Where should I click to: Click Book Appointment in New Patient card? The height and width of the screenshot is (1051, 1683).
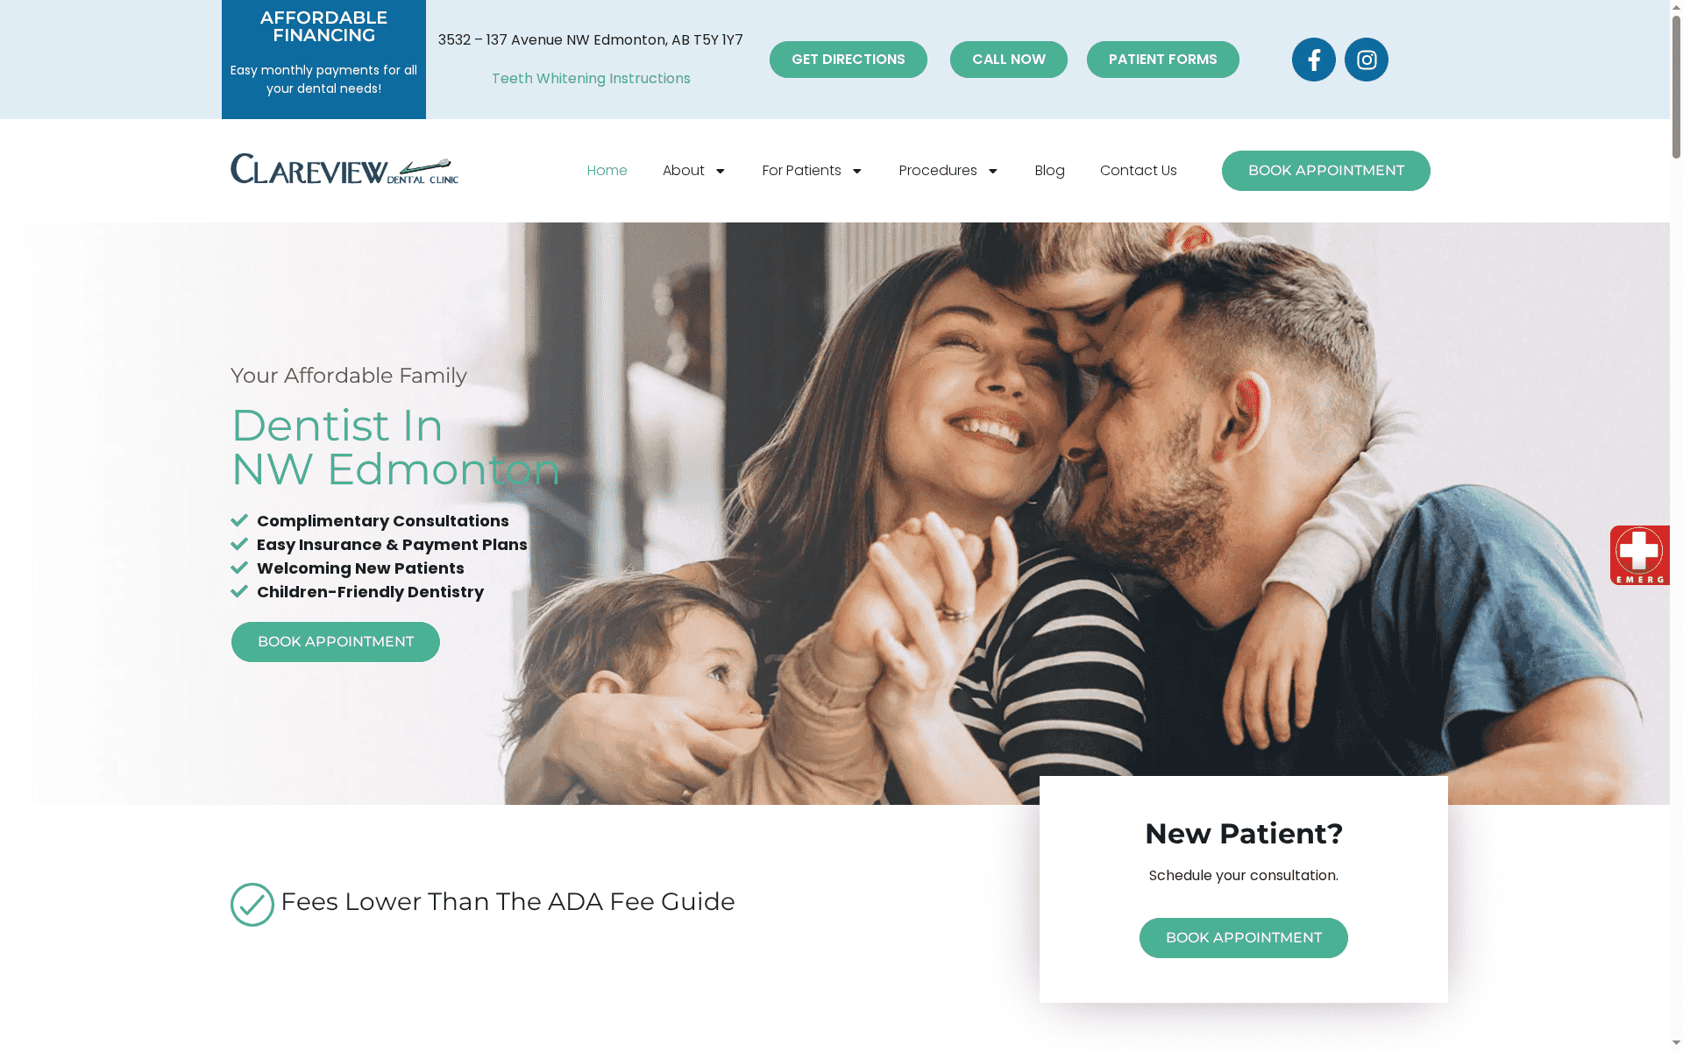(x=1243, y=938)
